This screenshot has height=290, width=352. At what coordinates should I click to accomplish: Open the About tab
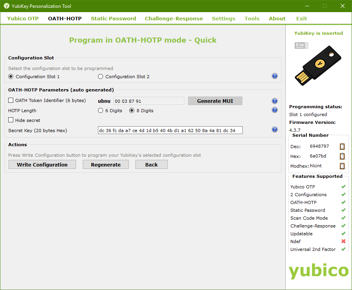click(277, 18)
